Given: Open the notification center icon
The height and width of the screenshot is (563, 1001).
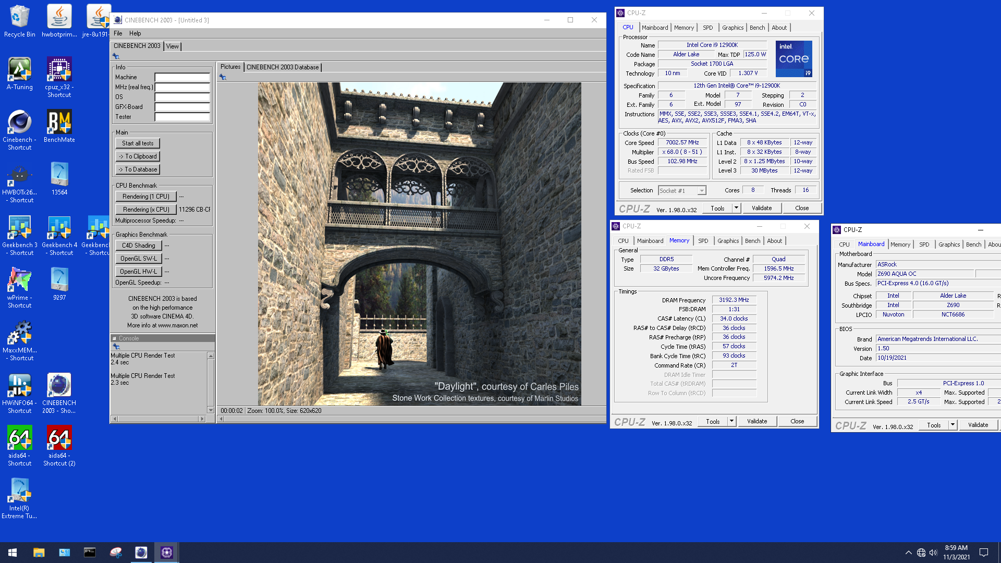Looking at the screenshot, I should pos(984,553).
